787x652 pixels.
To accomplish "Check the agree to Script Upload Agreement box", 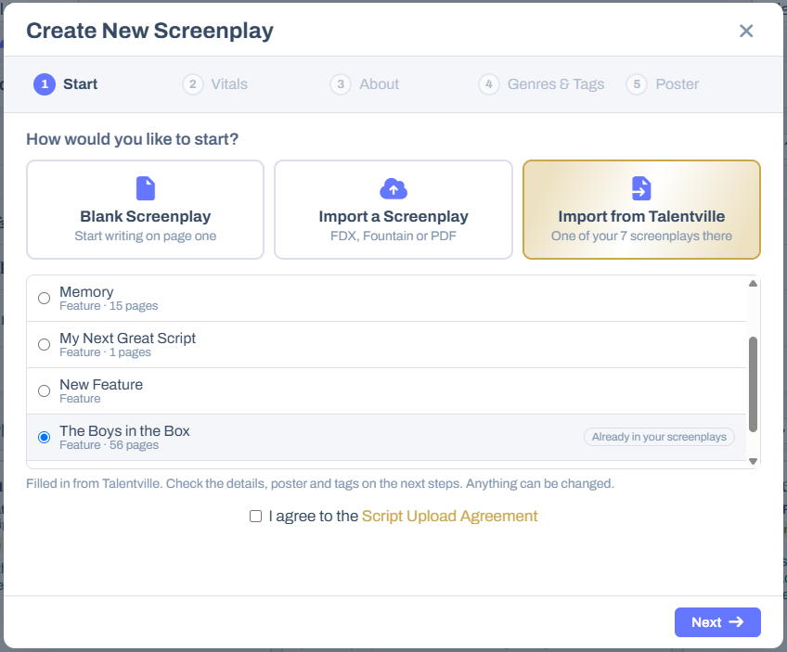I will click(255, 516).
